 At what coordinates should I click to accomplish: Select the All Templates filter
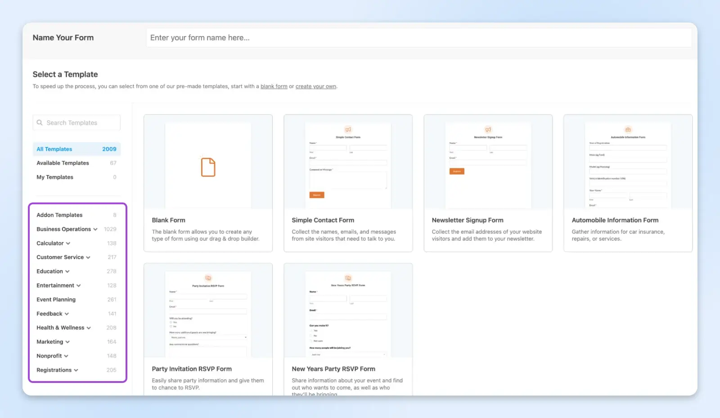[x=54, y=149]
